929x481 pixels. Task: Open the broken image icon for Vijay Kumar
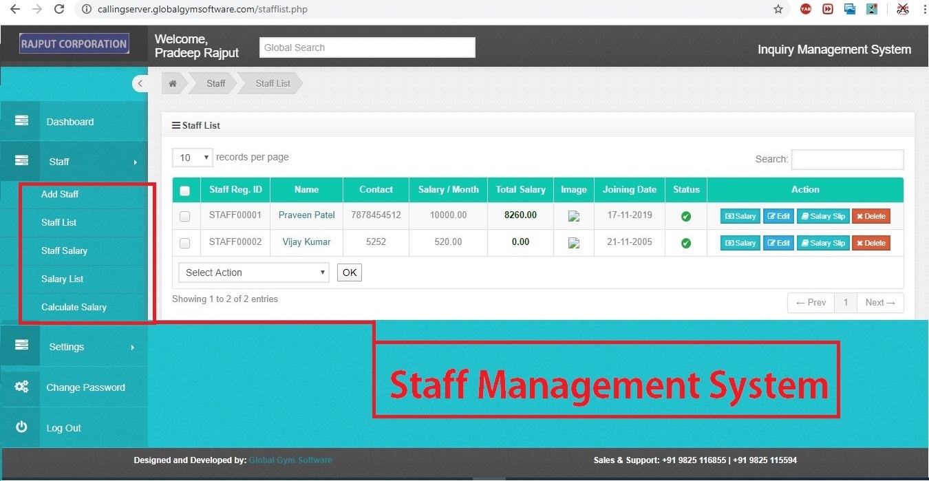pos(574,242)
